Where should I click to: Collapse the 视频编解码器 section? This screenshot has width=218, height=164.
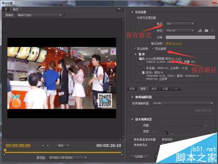click(132, 97)
